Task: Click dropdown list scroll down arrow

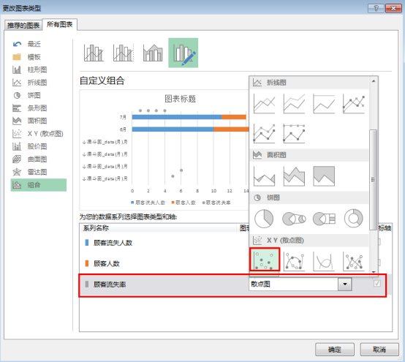Action: [x=374, y=272]
